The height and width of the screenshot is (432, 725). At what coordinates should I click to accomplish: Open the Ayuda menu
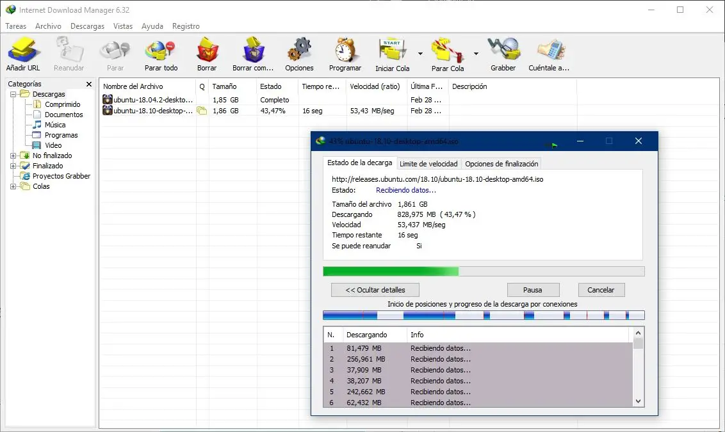coord(152,26)
